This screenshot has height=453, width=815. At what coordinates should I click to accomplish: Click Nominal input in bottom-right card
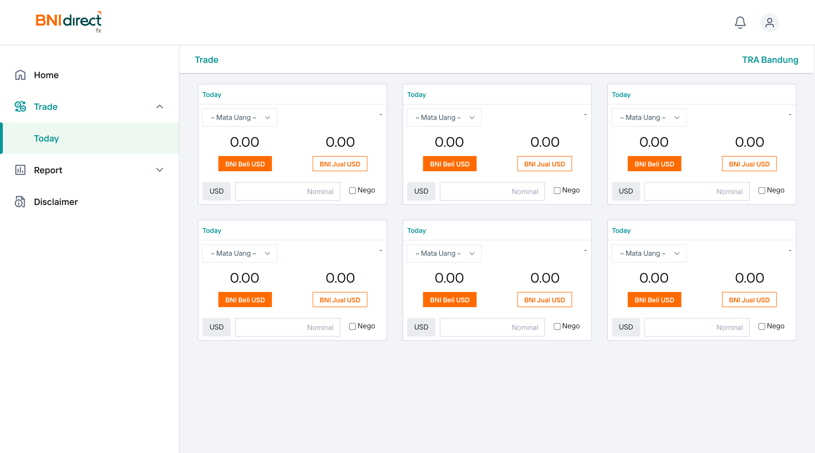[697, 327]
